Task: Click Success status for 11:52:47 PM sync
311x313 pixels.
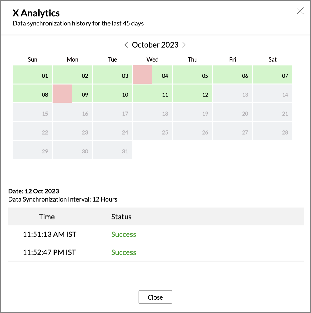Action: (x=123, y=252)
